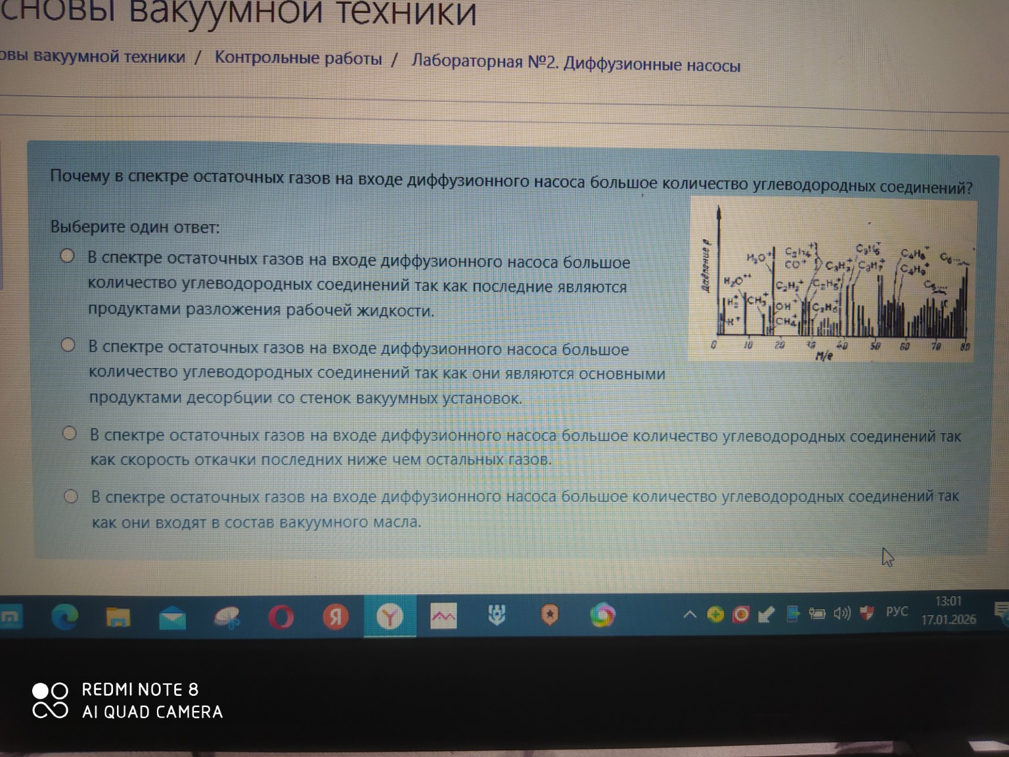Expand hidden tray icons with the chevron

[x=689, y=615]
